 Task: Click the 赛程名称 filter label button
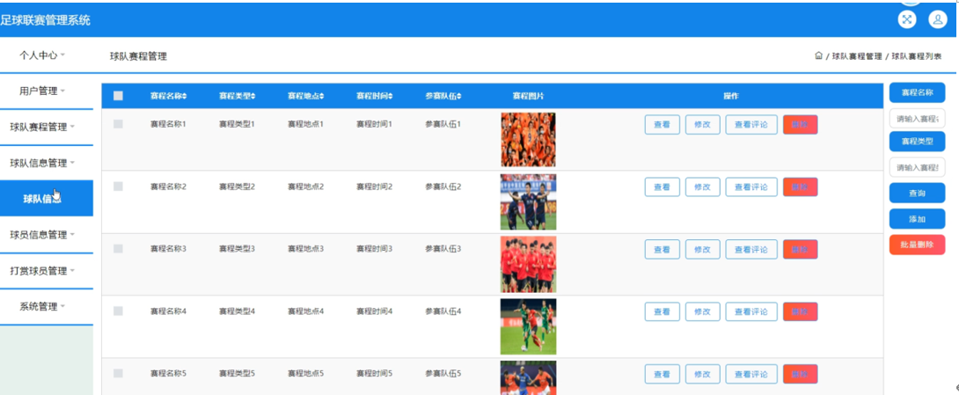coord(917,93)
